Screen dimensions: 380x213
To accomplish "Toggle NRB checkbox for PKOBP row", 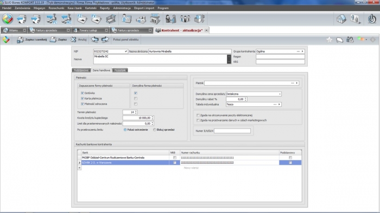I will (174, 158).
